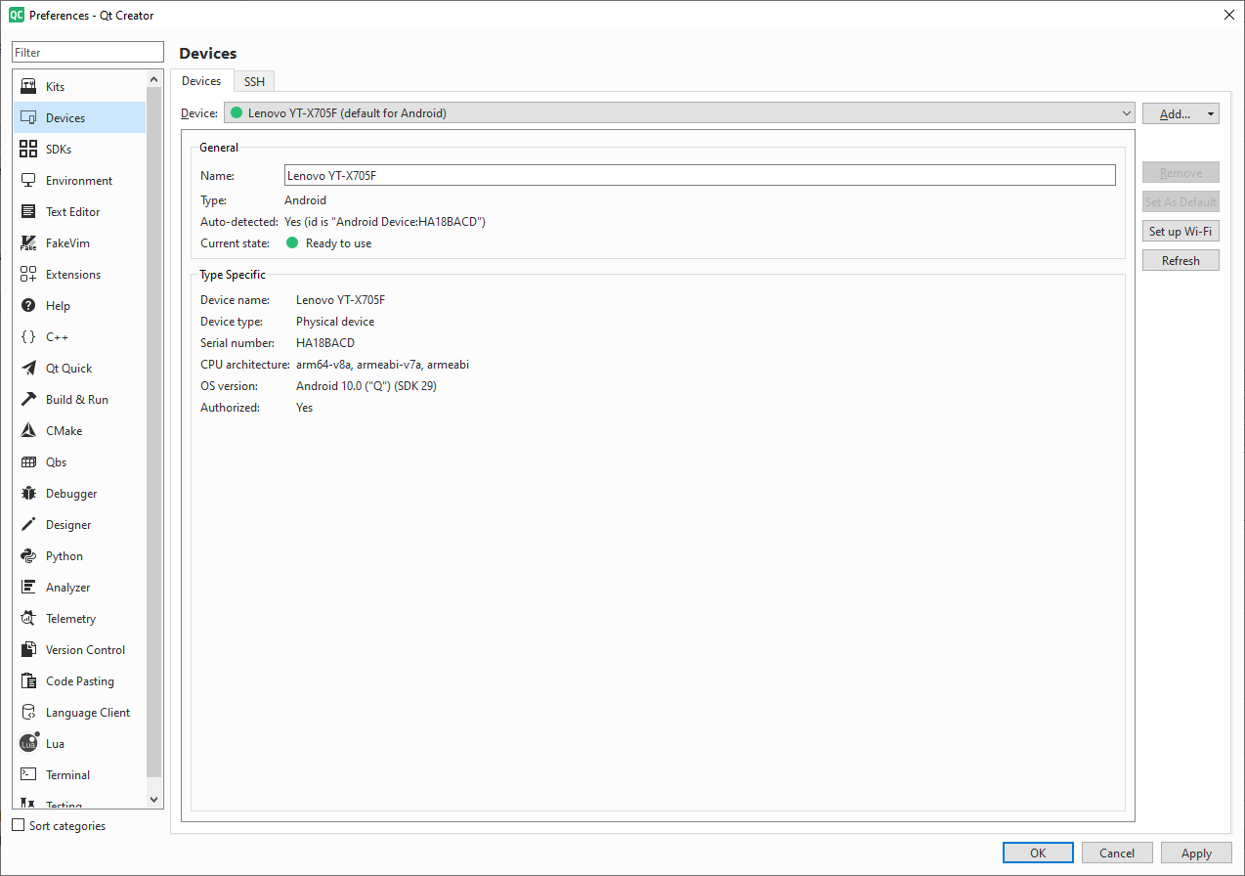Open the Add... button dropdown arrow
This screenshot has width=1245, height=876.
pos(1212,114)
